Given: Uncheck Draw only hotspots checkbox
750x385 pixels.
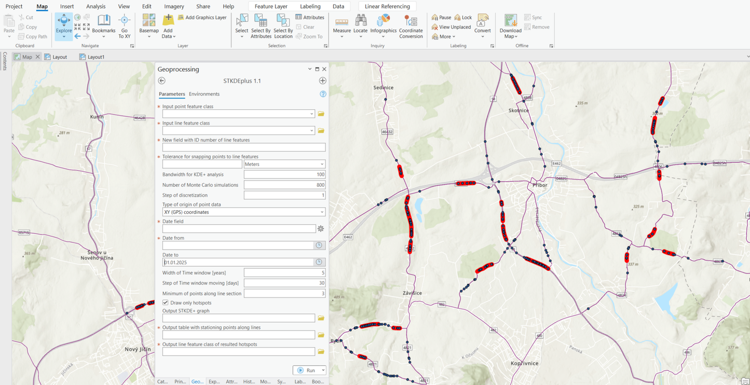Looking at the screenshot, I should (166, 302).
